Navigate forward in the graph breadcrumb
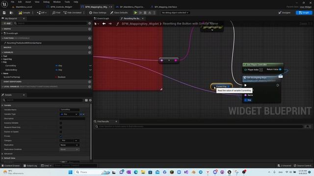This screenshot has width=314, height=176. pyautogui.click(x=110, y=24)
